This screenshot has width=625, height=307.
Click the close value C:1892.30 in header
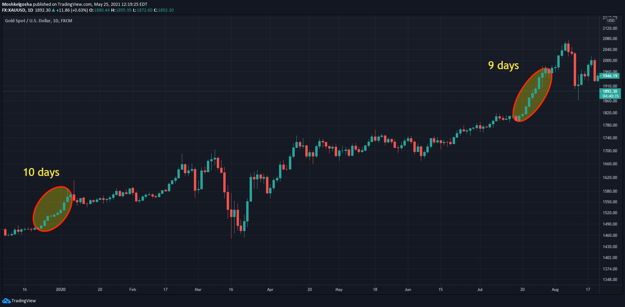(x=164, y=10)
